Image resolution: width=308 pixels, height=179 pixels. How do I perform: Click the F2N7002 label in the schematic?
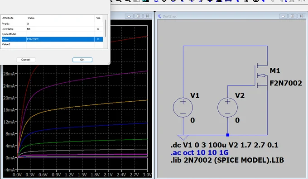click(x=286, y=83)
